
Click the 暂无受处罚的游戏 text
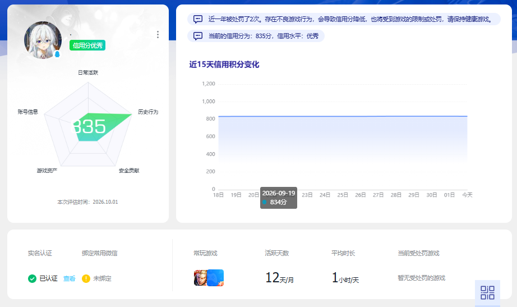(x=421, y=278)
